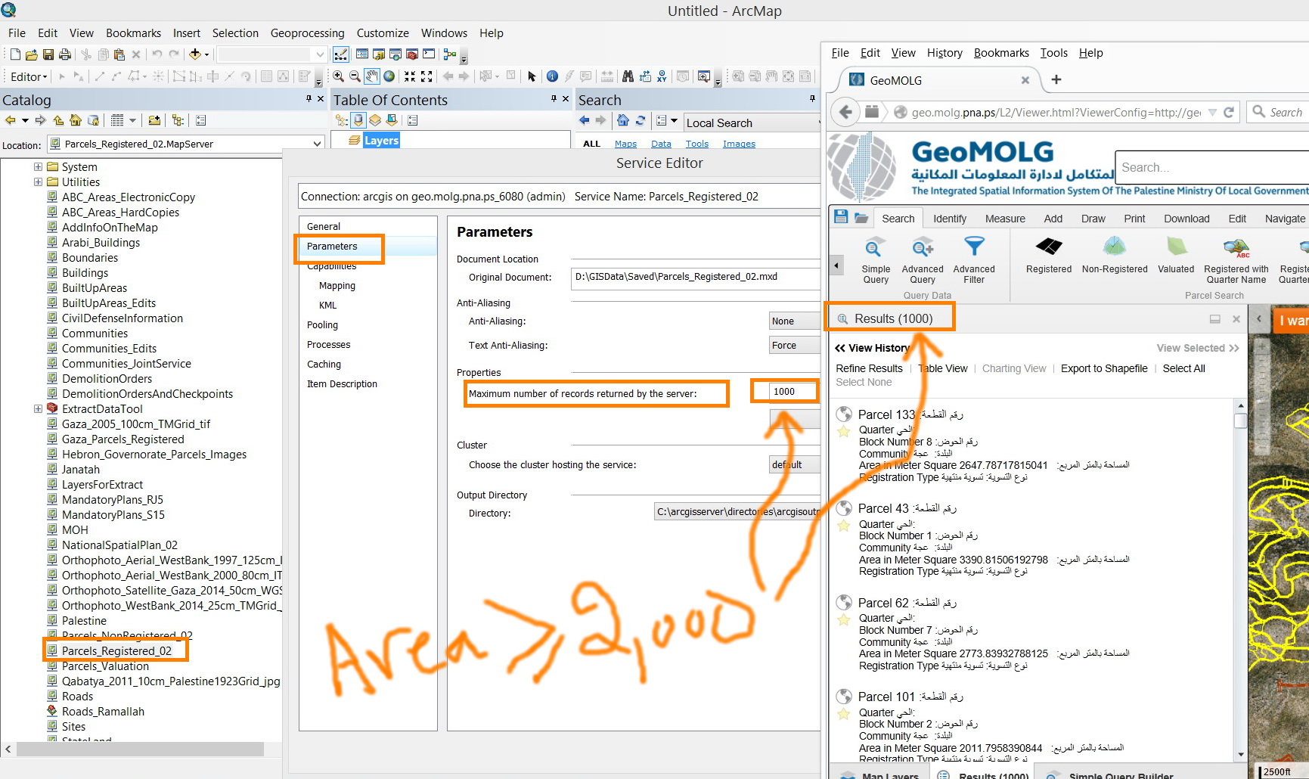The image size is (1309, 779).
Task: Click List By Visibility icon in Table Of Contents
Action: tap(375, 120)
